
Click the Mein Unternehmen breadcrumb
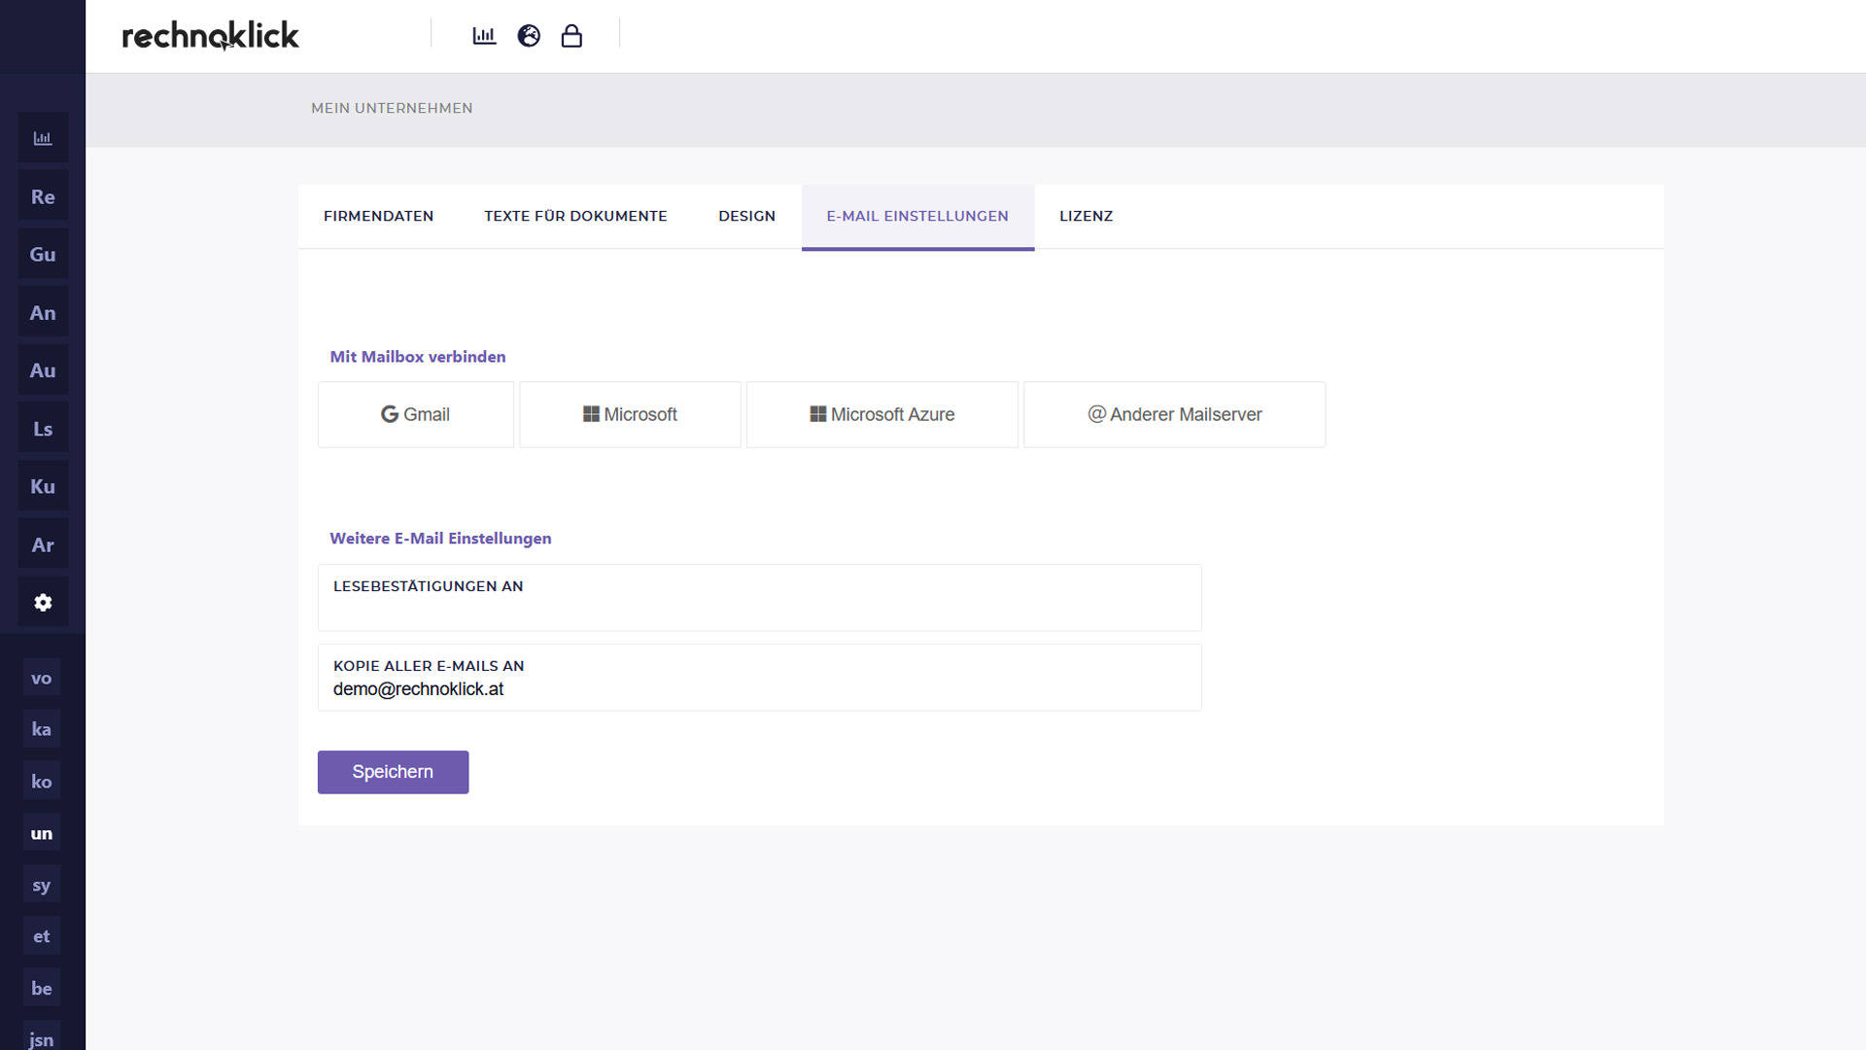392,108
